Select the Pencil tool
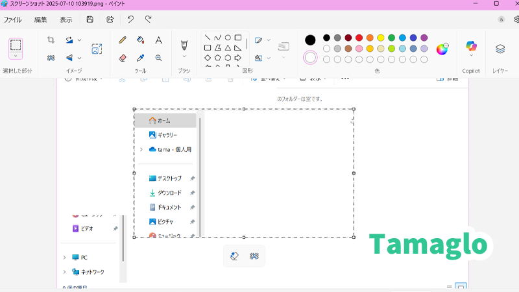Image resolution: width=519 pixels, height=292 pixels. (123, 40)
